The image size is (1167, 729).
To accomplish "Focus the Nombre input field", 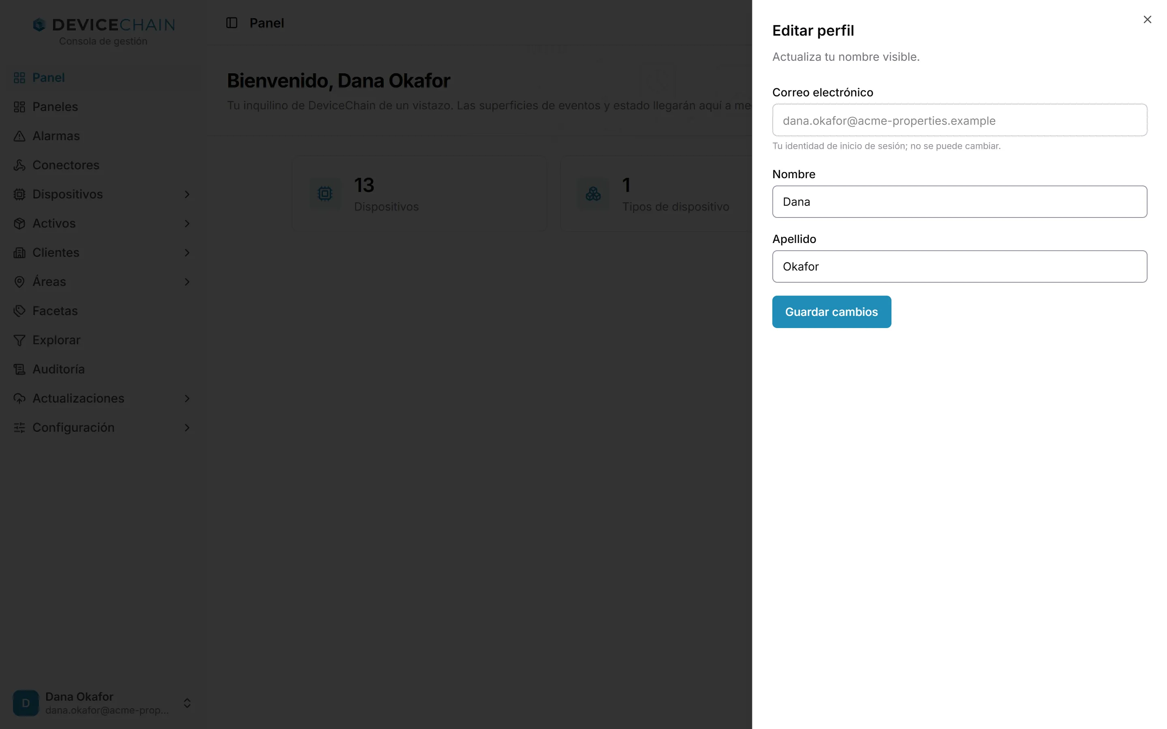I will 960,202.
